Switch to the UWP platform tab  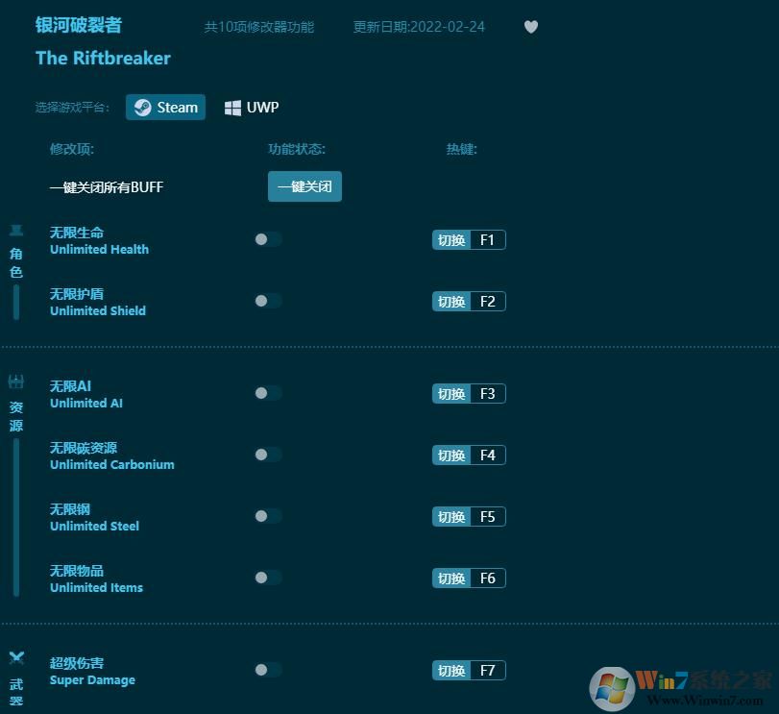tap(251, 107)
